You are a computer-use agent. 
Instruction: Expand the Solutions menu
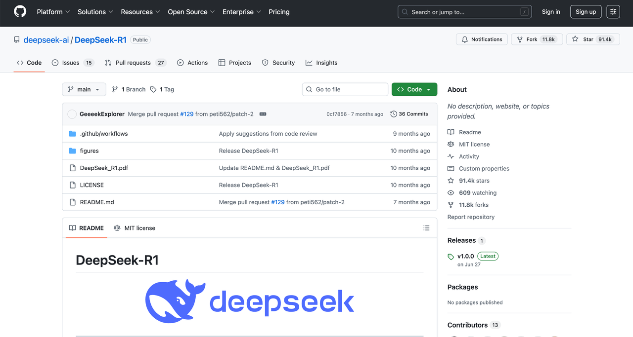pos(95,12)
